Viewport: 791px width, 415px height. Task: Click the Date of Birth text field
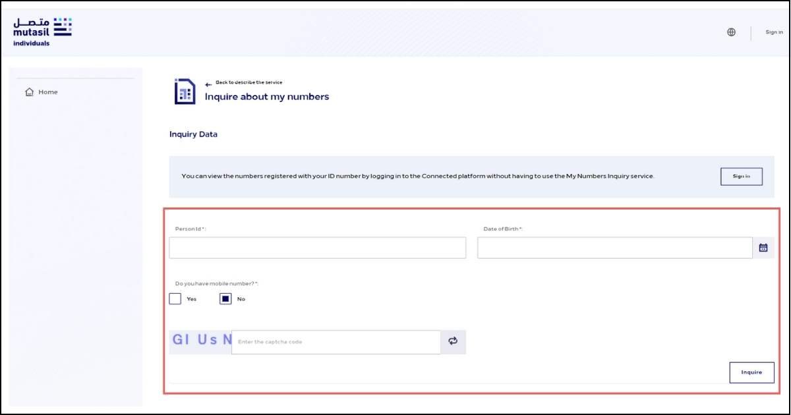[x=613, y=247]
